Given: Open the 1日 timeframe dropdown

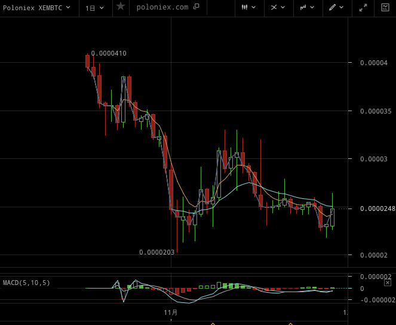Looking at the screenshot, I should pyautogui.click(x=95, y=8).
